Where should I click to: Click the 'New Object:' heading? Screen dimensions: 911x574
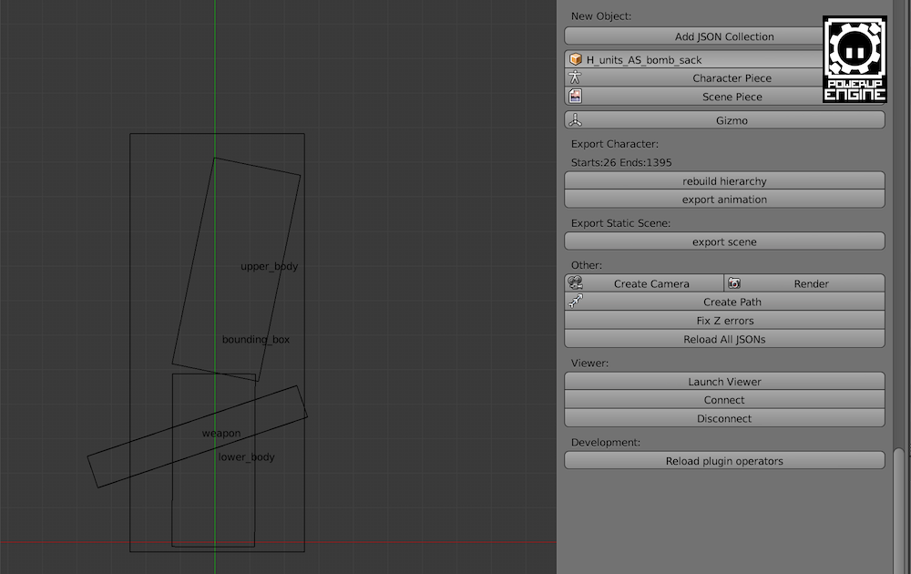click(600, 15)
